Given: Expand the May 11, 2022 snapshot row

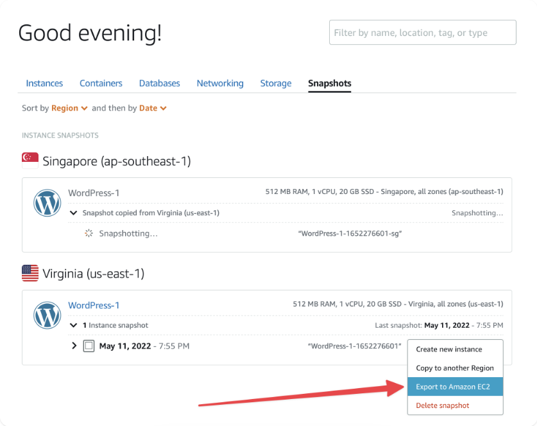Looking at the screenshot, I should (x=74, y=346).
